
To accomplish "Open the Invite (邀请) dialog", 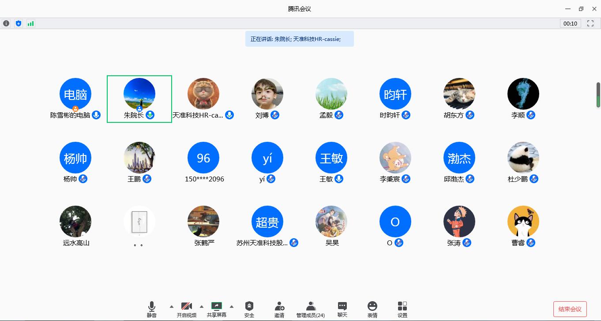I will coord(279,309).
